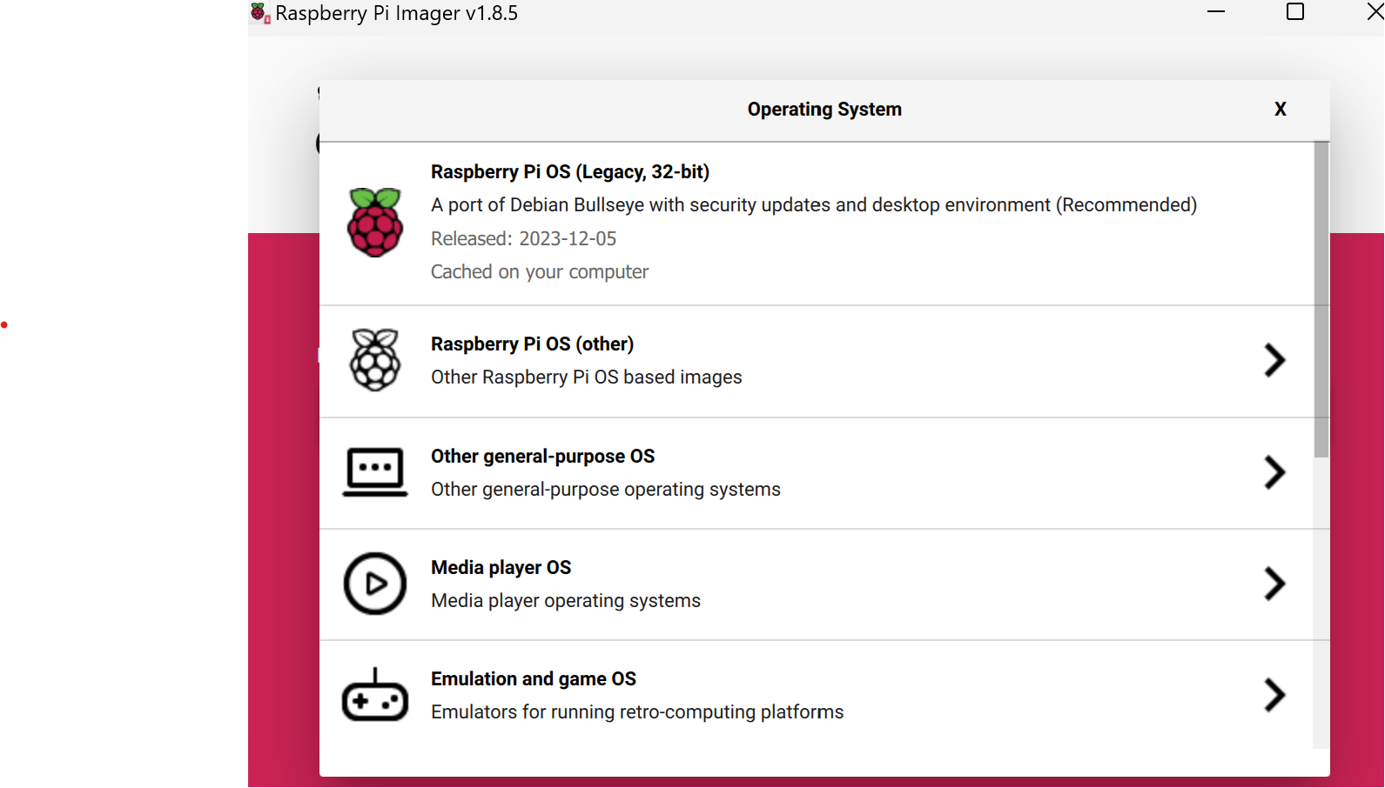Open the Raspberry Pi OS (other) entry
1385x788 pixels.
(817, 361)
